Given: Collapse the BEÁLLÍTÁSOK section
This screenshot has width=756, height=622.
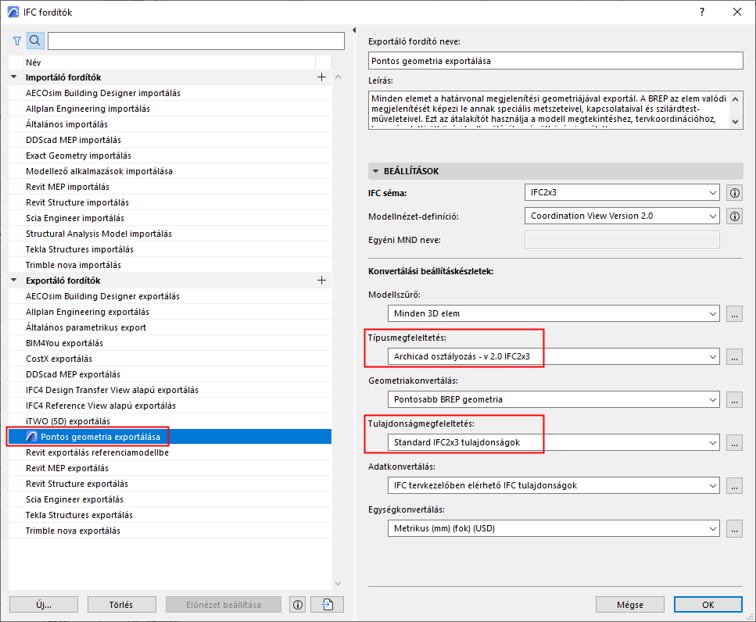Looking at the screenshot, I should [x=375, y=171].
